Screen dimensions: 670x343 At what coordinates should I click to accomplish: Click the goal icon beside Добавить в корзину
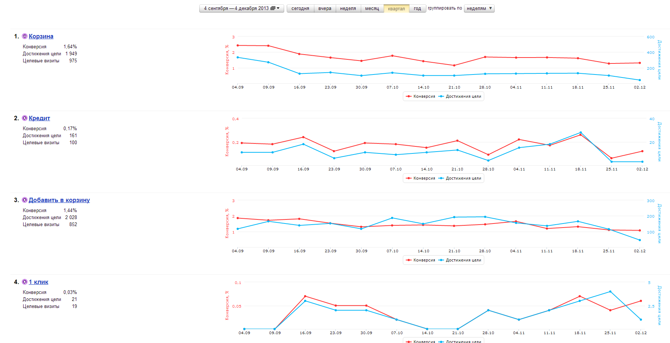click(25, 200)
